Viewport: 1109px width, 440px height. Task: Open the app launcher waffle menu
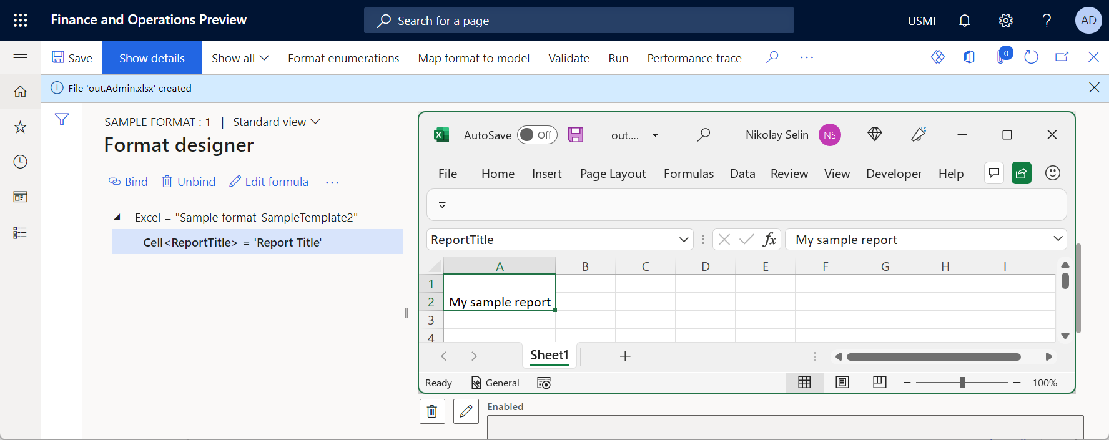click(21, 20)
